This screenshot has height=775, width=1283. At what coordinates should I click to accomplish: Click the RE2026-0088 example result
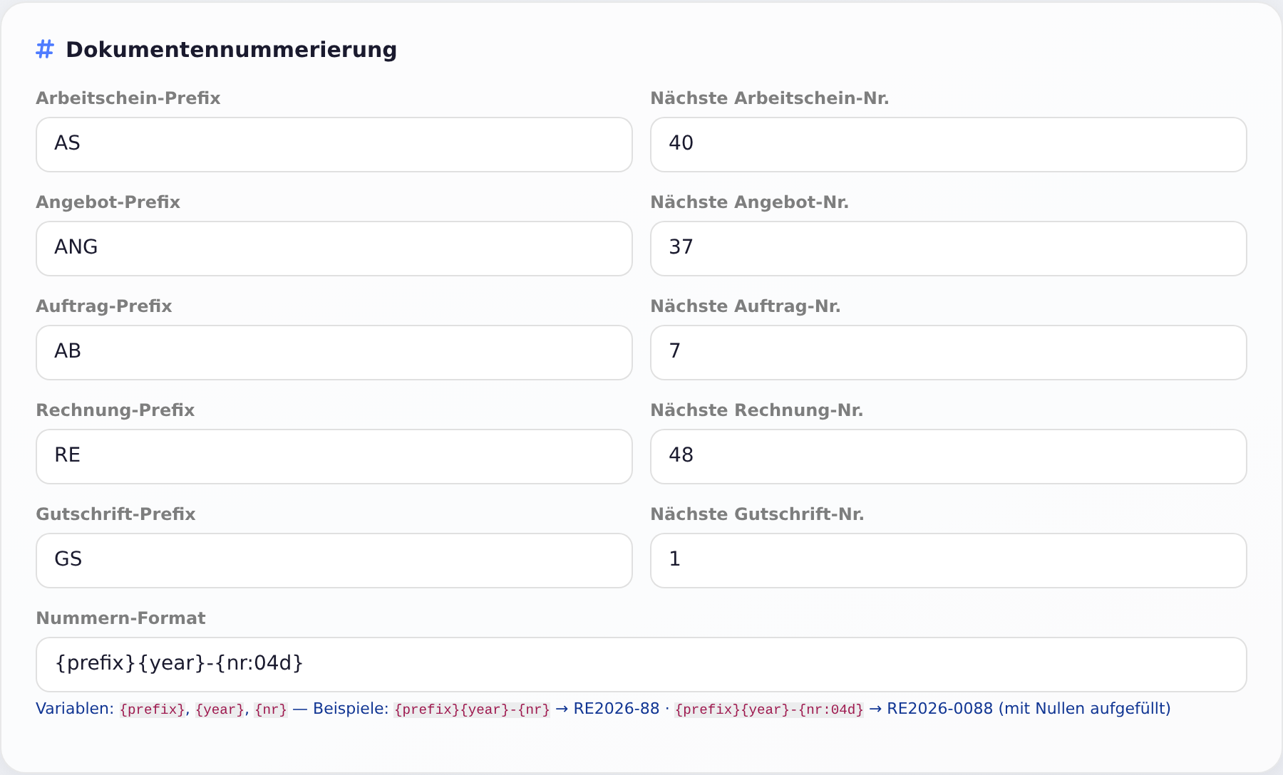tap(939, 709)
